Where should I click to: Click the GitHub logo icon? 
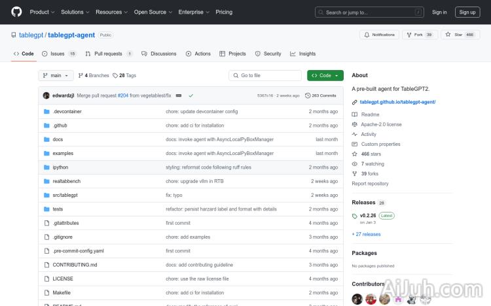[x=16, y=12]
